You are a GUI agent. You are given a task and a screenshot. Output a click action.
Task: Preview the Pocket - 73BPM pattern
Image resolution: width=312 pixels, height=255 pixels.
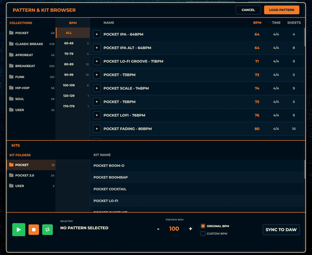(97, 75)
